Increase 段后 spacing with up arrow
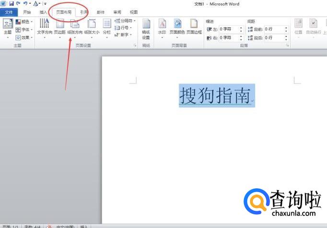The height and width of the screenshot is (228, 327). point(286,36)
